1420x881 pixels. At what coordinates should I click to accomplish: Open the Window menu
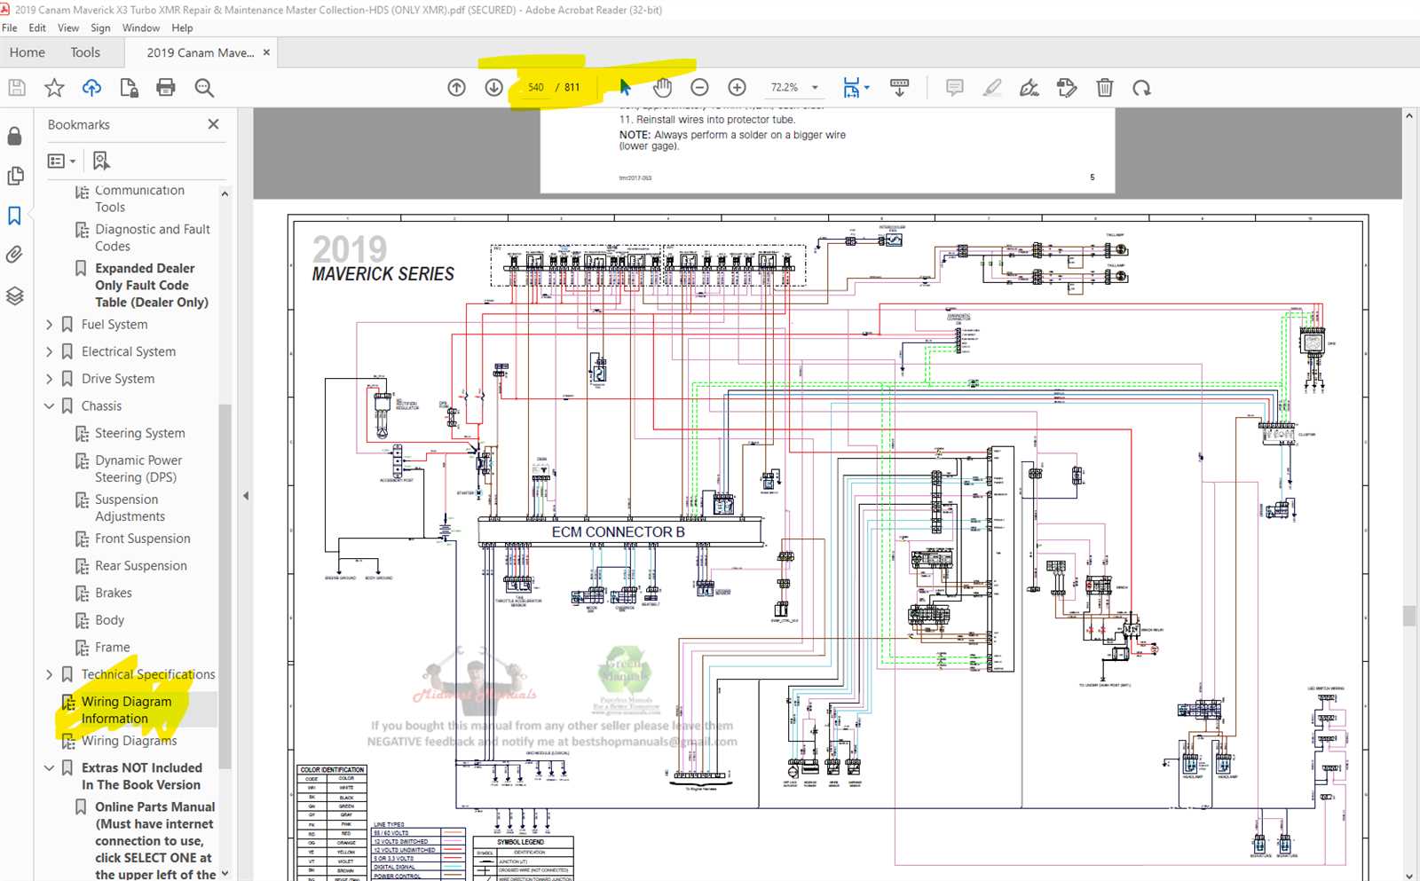point(141,28)
